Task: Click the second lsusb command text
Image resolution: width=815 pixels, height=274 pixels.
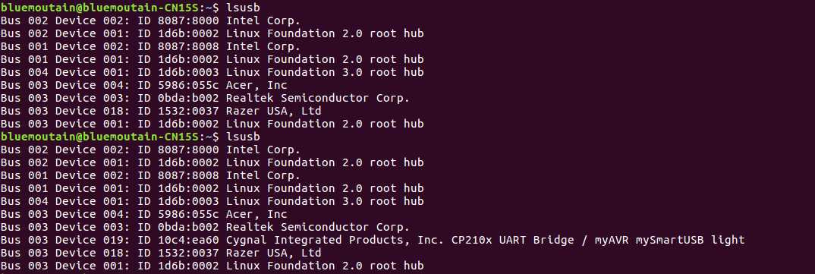Action: click(x=243, y=136)
